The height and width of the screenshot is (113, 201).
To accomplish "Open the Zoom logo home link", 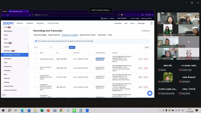I will [x=8, y=23].
